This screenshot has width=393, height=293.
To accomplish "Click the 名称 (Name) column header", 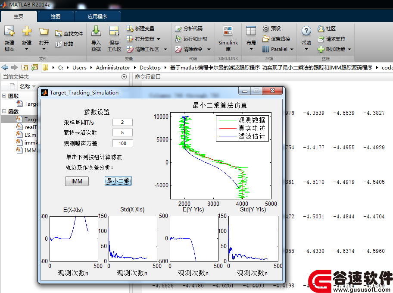I will (x=25, y=87).
